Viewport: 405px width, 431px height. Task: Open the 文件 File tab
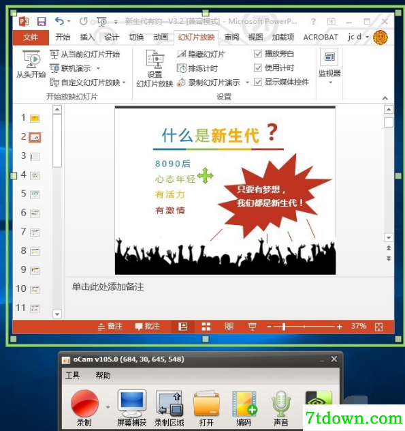pos(31,37)
